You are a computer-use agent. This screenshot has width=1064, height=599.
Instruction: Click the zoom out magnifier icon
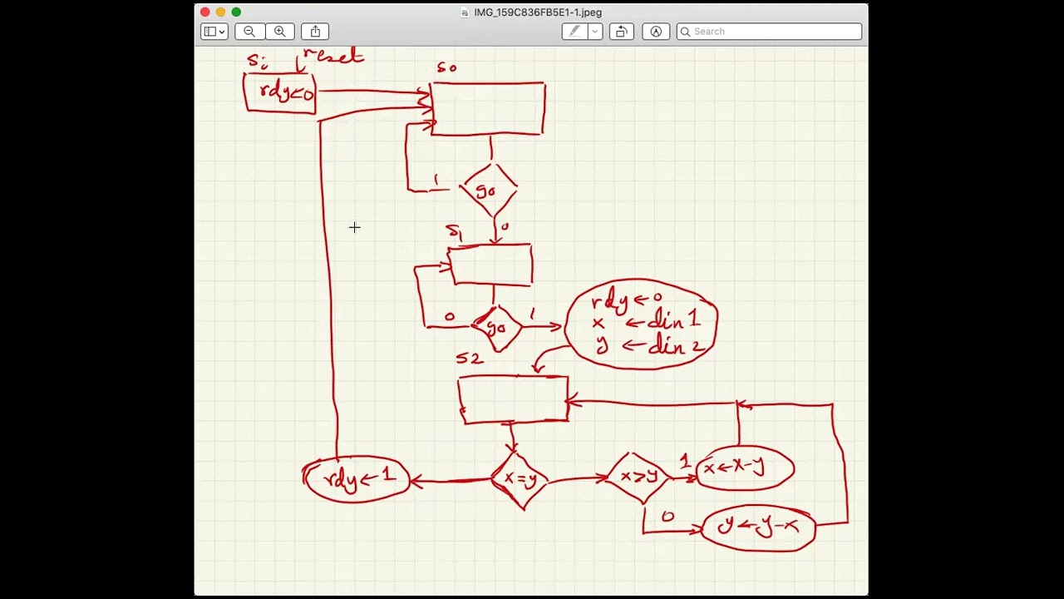249,32
